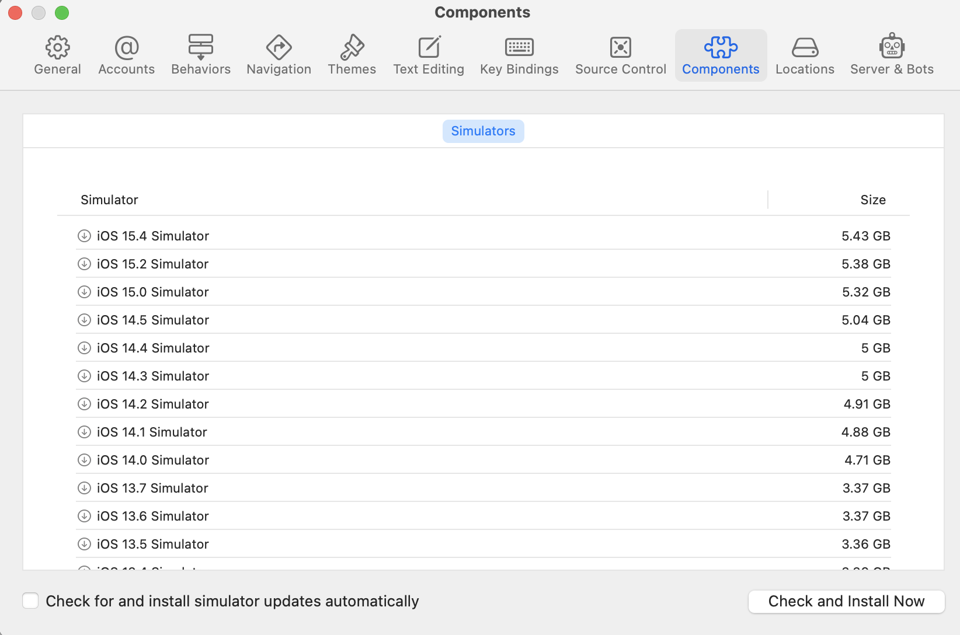
Task: Select the 5.38 GB size value
Action: pyautogui.click(x=866, y=264)
